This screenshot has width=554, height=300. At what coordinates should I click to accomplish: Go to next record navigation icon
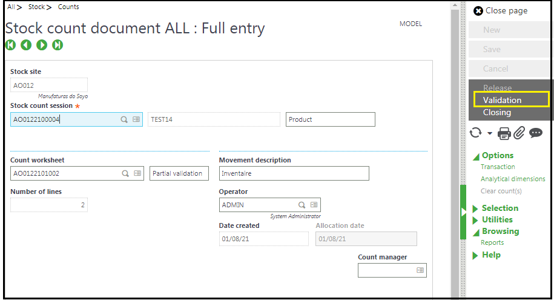(42, 45)
